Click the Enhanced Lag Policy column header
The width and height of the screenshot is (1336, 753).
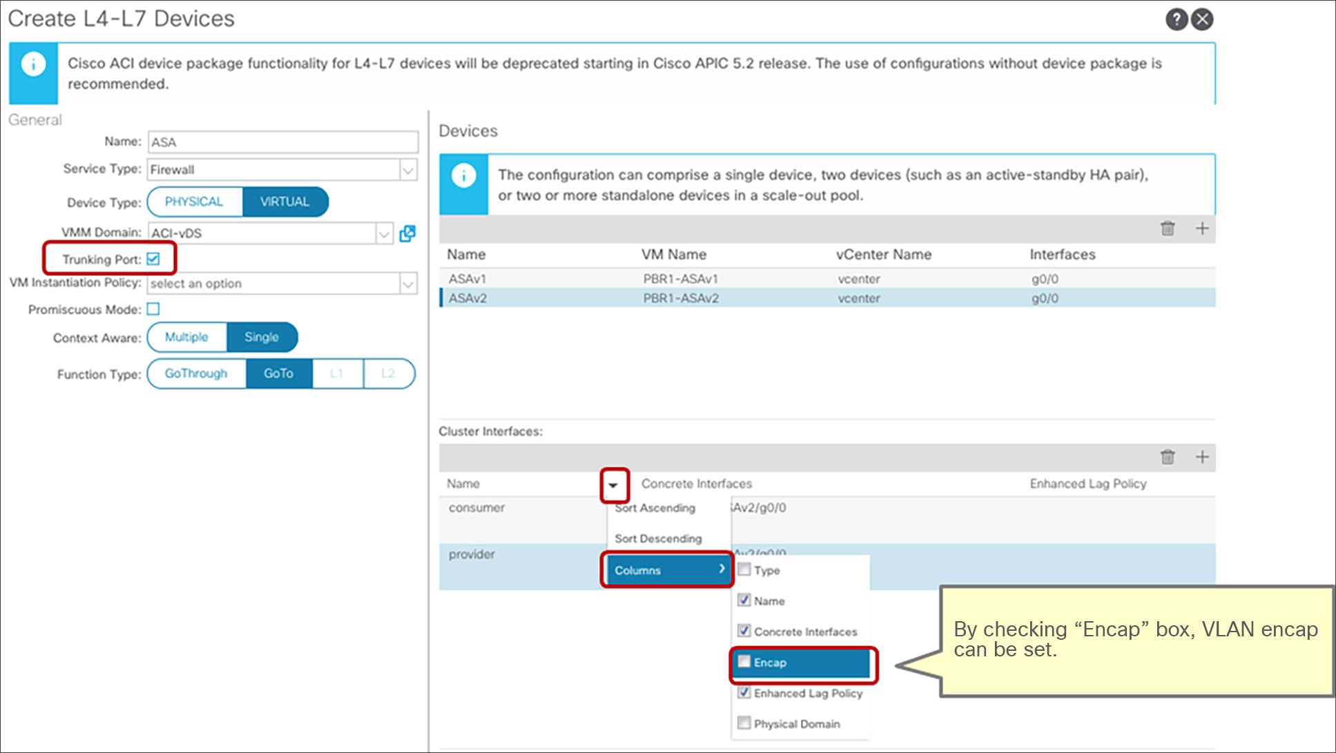coord(1088,484)
